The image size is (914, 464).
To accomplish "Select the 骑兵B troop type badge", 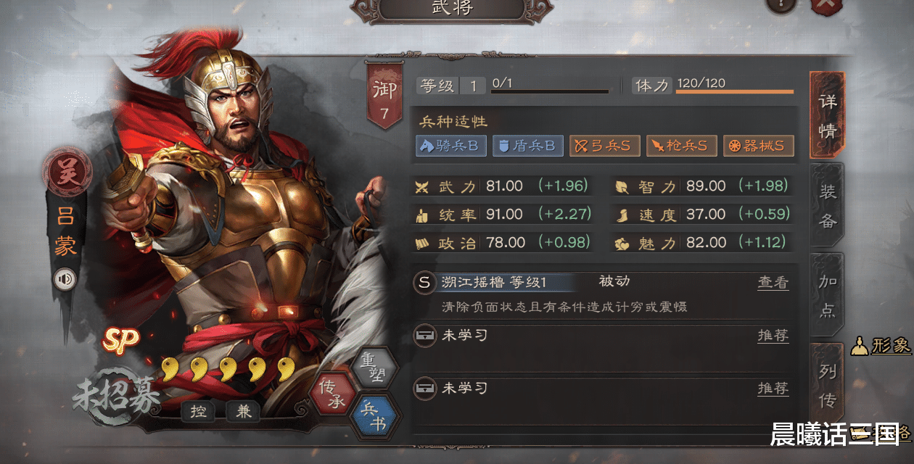I will click(x=450, y=146).
